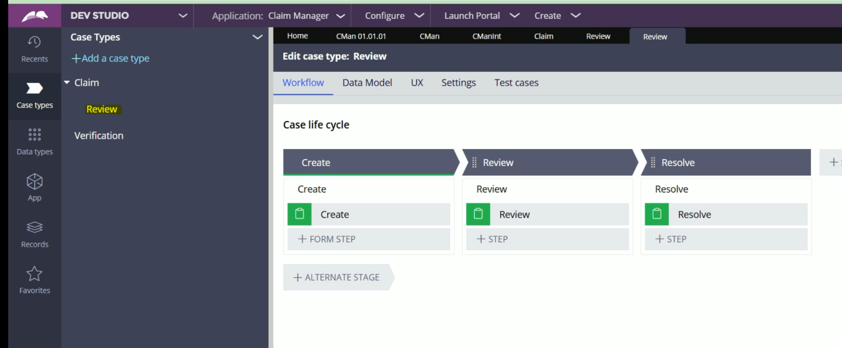Viewport: 842px width, 348px height.
Task: Collapse the Case Types panel chevron
Action: pos(256,36)
